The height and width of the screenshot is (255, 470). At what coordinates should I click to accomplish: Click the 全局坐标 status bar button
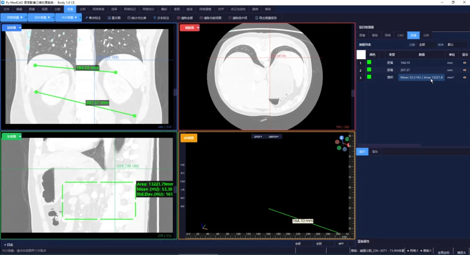pos(443,252)
